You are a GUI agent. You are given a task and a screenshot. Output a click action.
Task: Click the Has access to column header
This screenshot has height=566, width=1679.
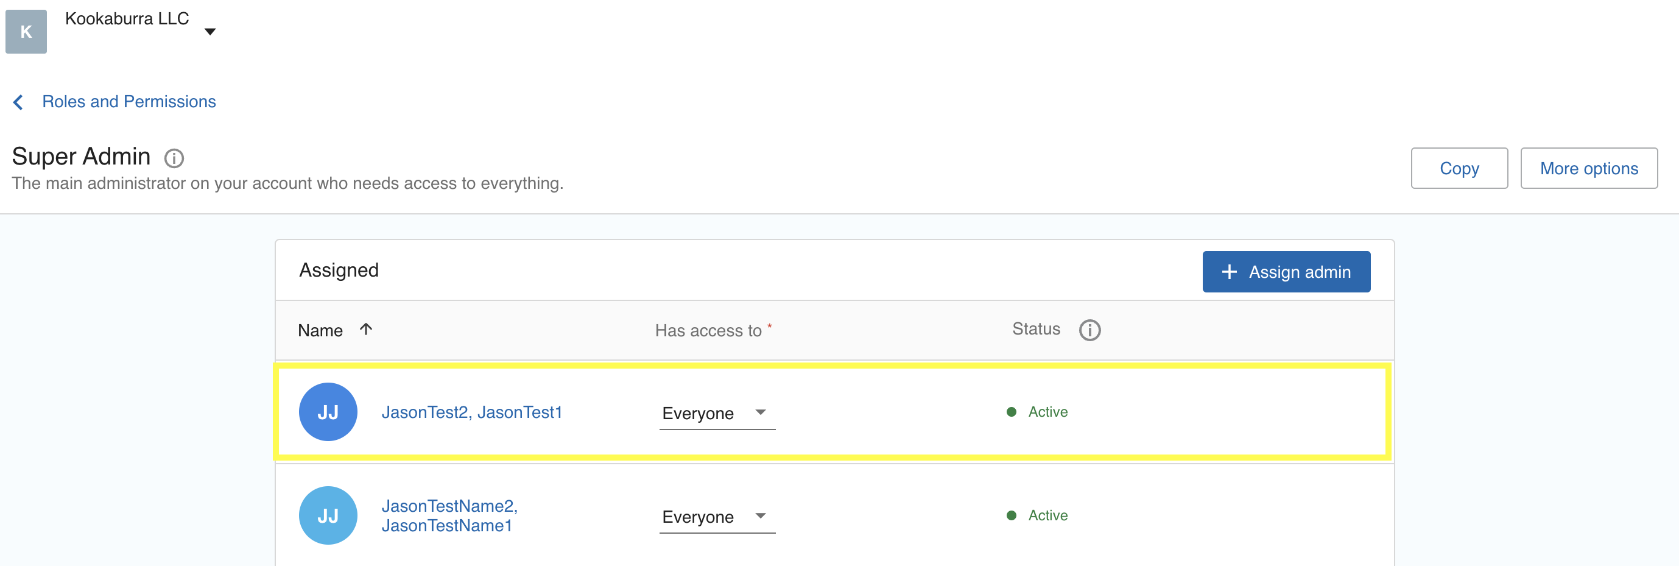[708, 331]
